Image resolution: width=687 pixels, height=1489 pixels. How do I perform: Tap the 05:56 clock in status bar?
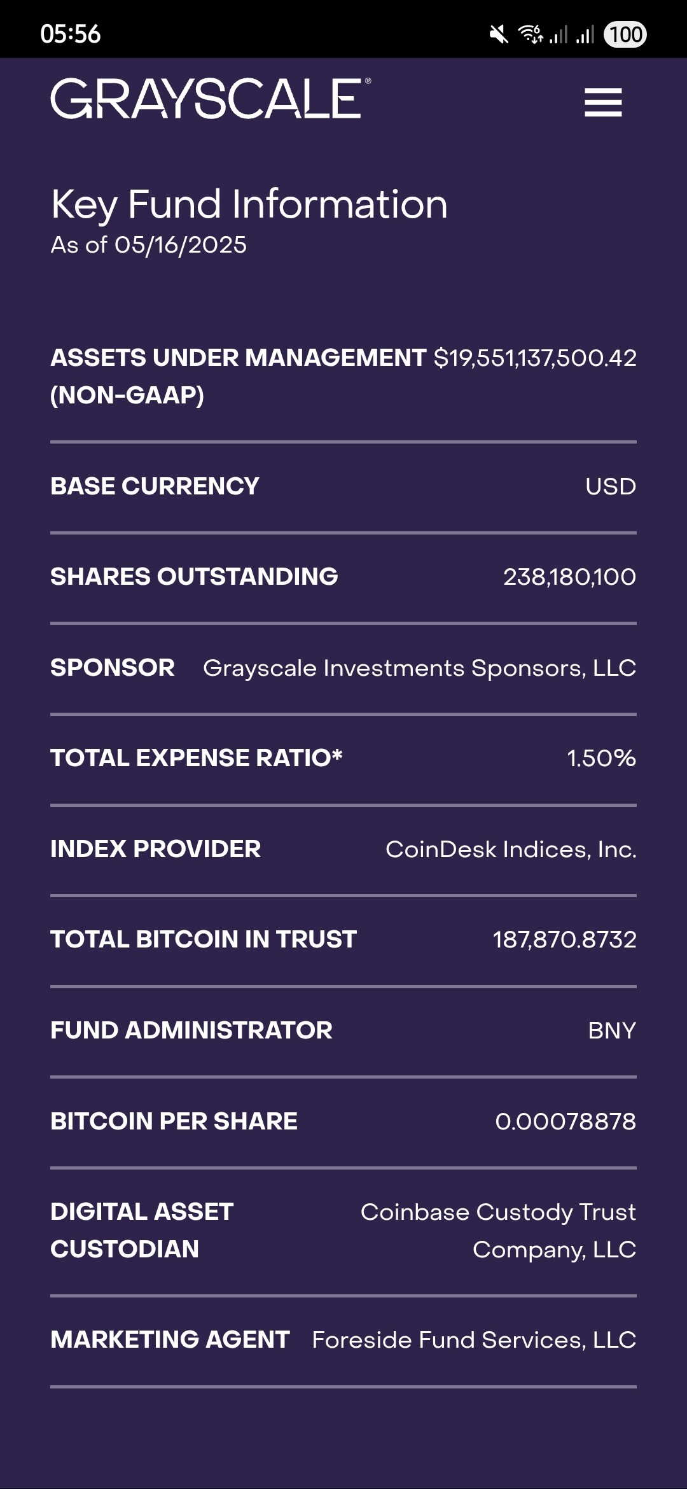71,34
